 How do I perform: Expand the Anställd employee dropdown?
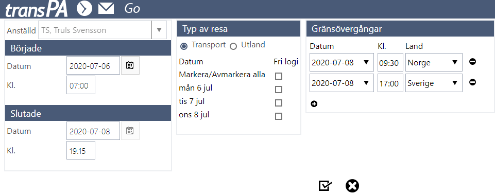tap(159, 30)
